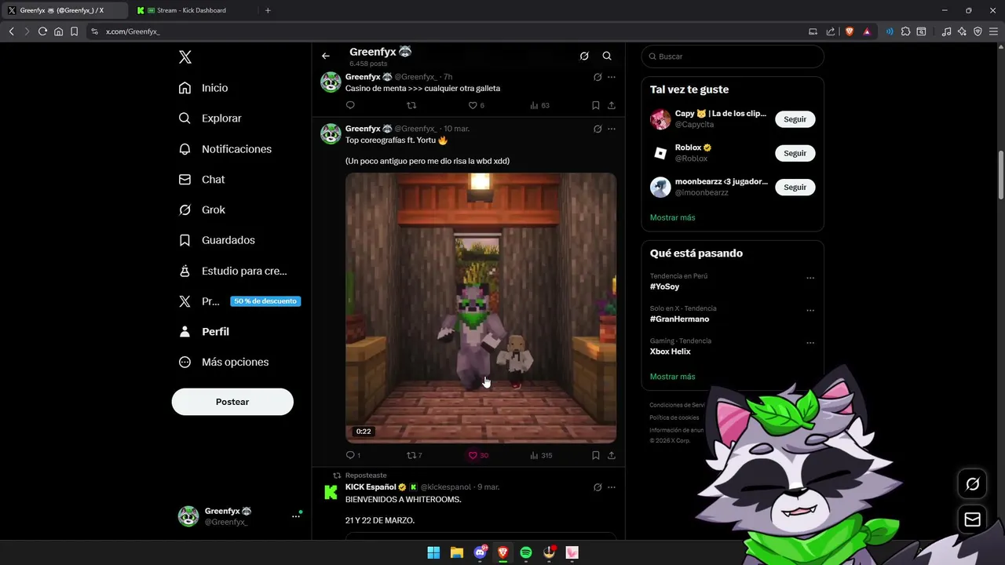Go back with the profile header arrow
Image resolution: width=1005 pixels, height=565 pixels.
326,56
